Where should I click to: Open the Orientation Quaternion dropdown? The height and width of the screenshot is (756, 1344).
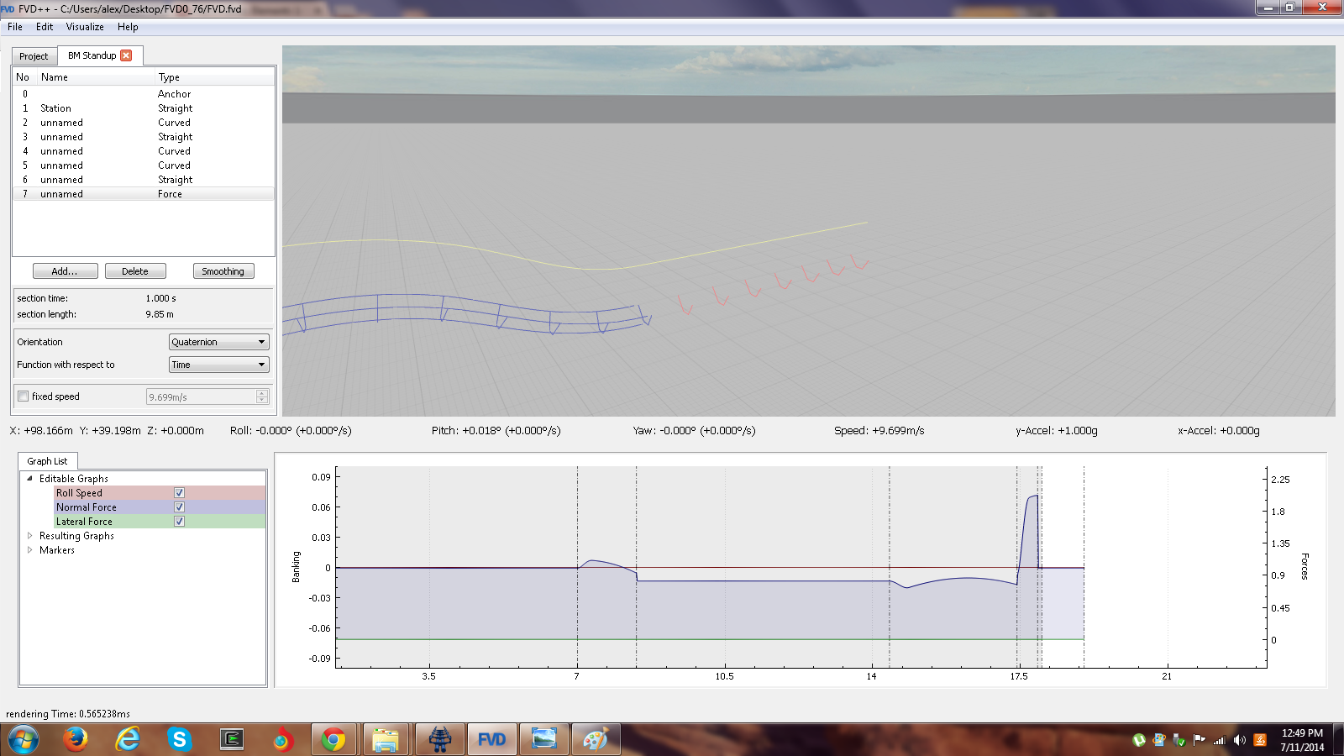pos(218,342)
